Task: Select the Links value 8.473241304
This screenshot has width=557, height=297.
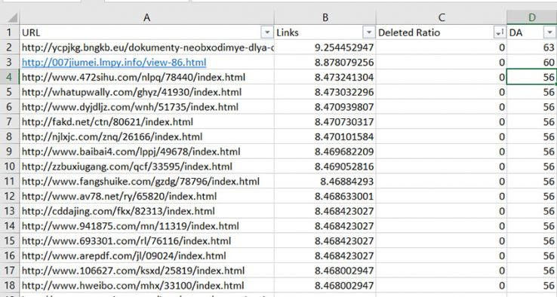Action: tap(325, 78)
